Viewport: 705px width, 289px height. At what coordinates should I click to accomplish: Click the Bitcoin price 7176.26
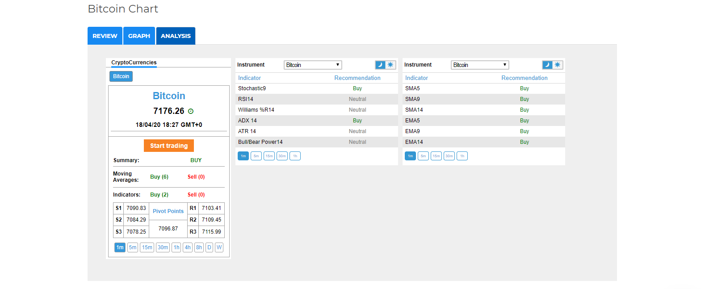[x=168, y=111]
